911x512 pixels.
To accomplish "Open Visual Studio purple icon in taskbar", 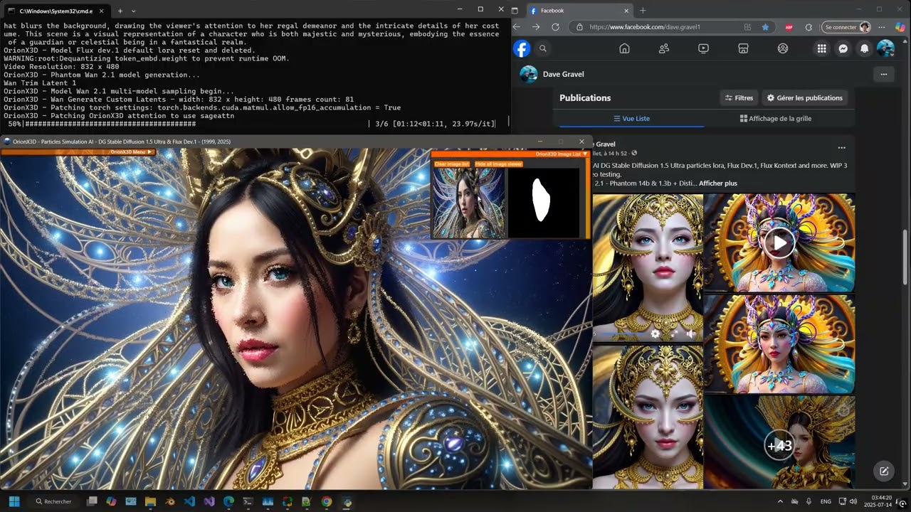I will point(209,501).
